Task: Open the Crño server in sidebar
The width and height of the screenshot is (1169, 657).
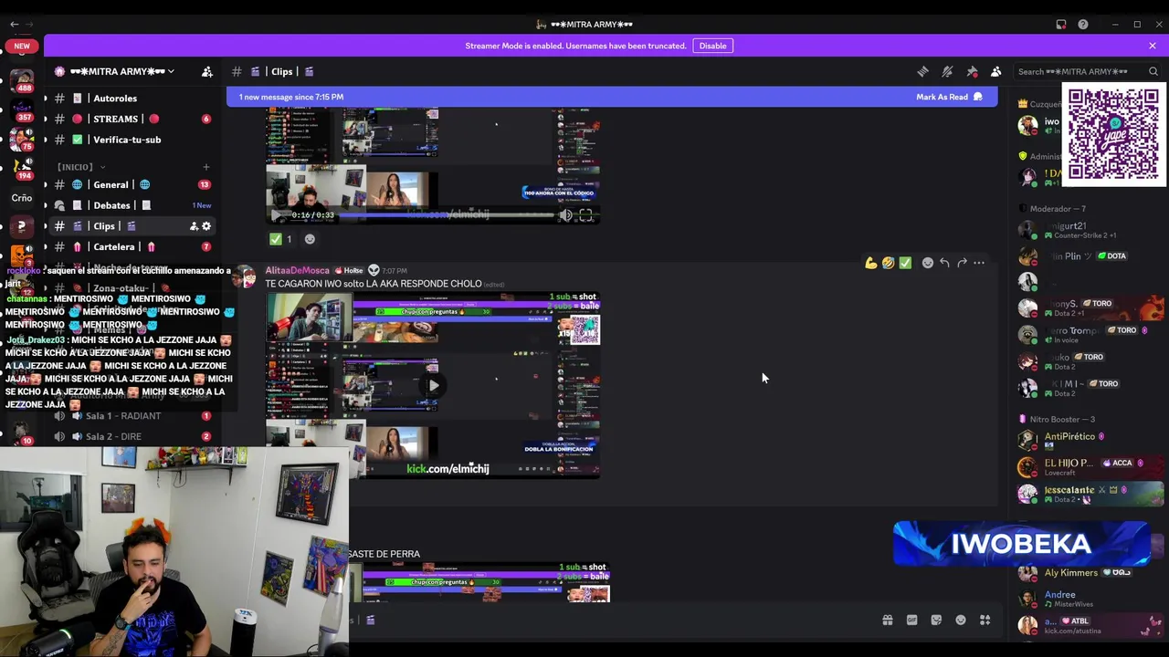Action: [21, 197]
